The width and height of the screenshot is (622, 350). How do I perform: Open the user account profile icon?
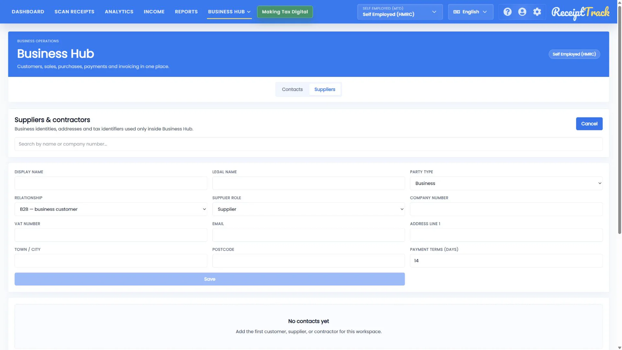pyautogui.click(x=522, y=12)
